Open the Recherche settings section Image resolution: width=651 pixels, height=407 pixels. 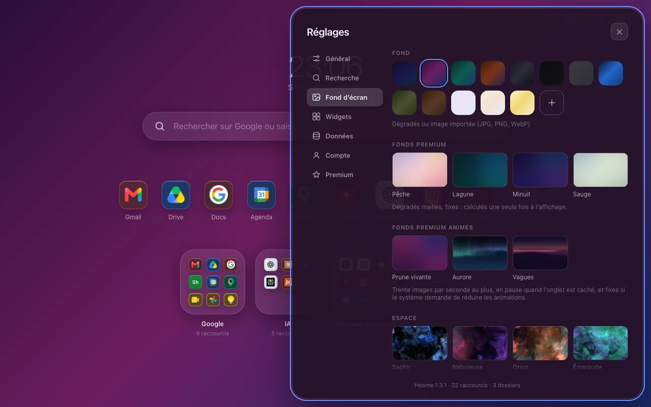point(345,78)
